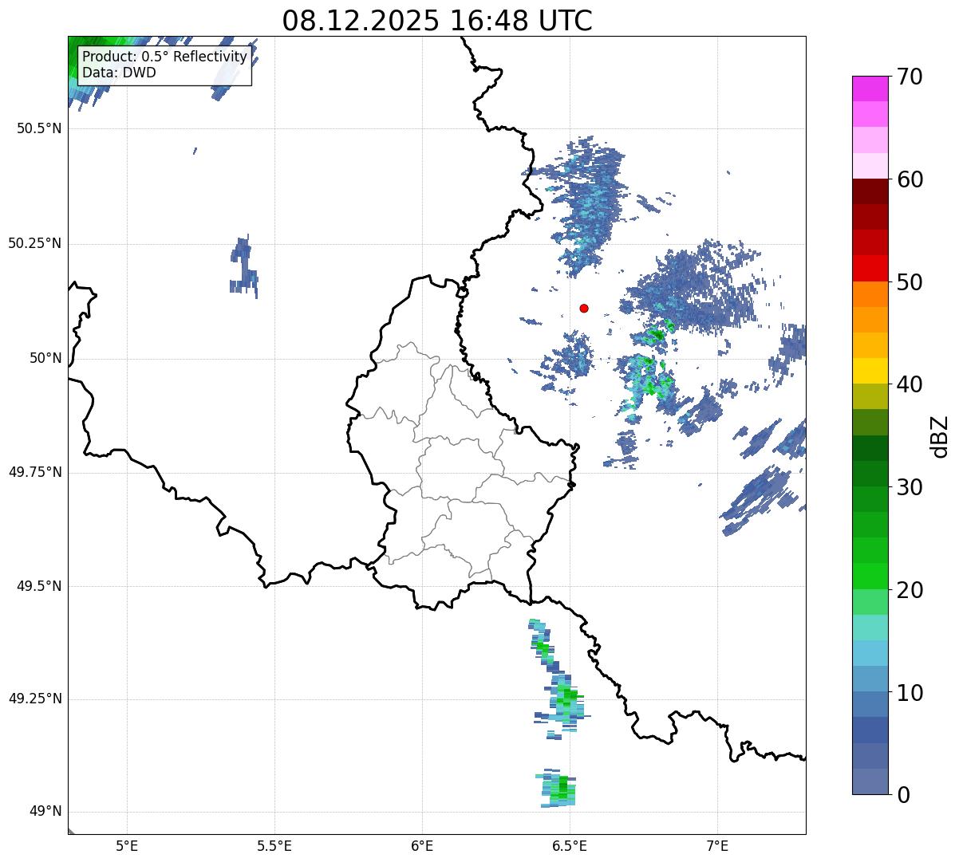The width and height of the screenshot is (959, 862).
Task: Click the '5.5°E' longitude label
Action: [274, 845]
